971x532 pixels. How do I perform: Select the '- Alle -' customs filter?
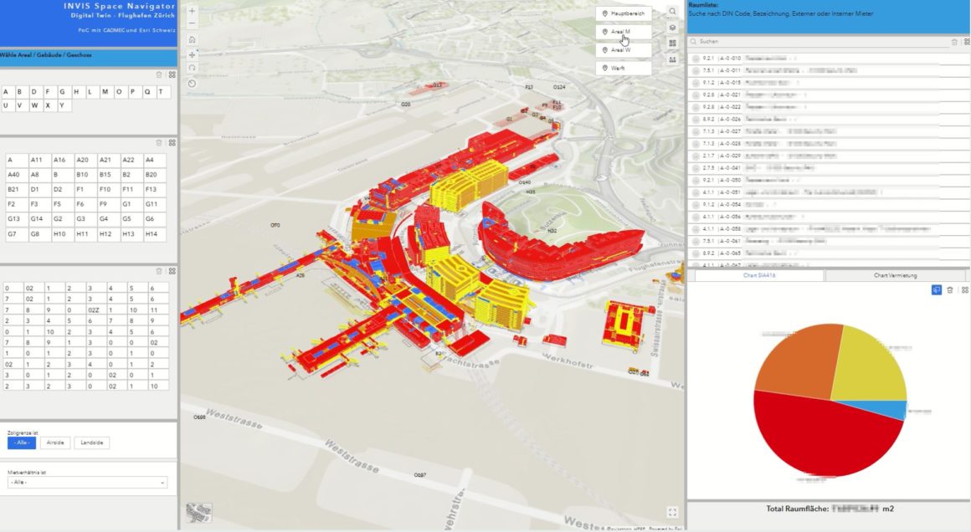21,442
